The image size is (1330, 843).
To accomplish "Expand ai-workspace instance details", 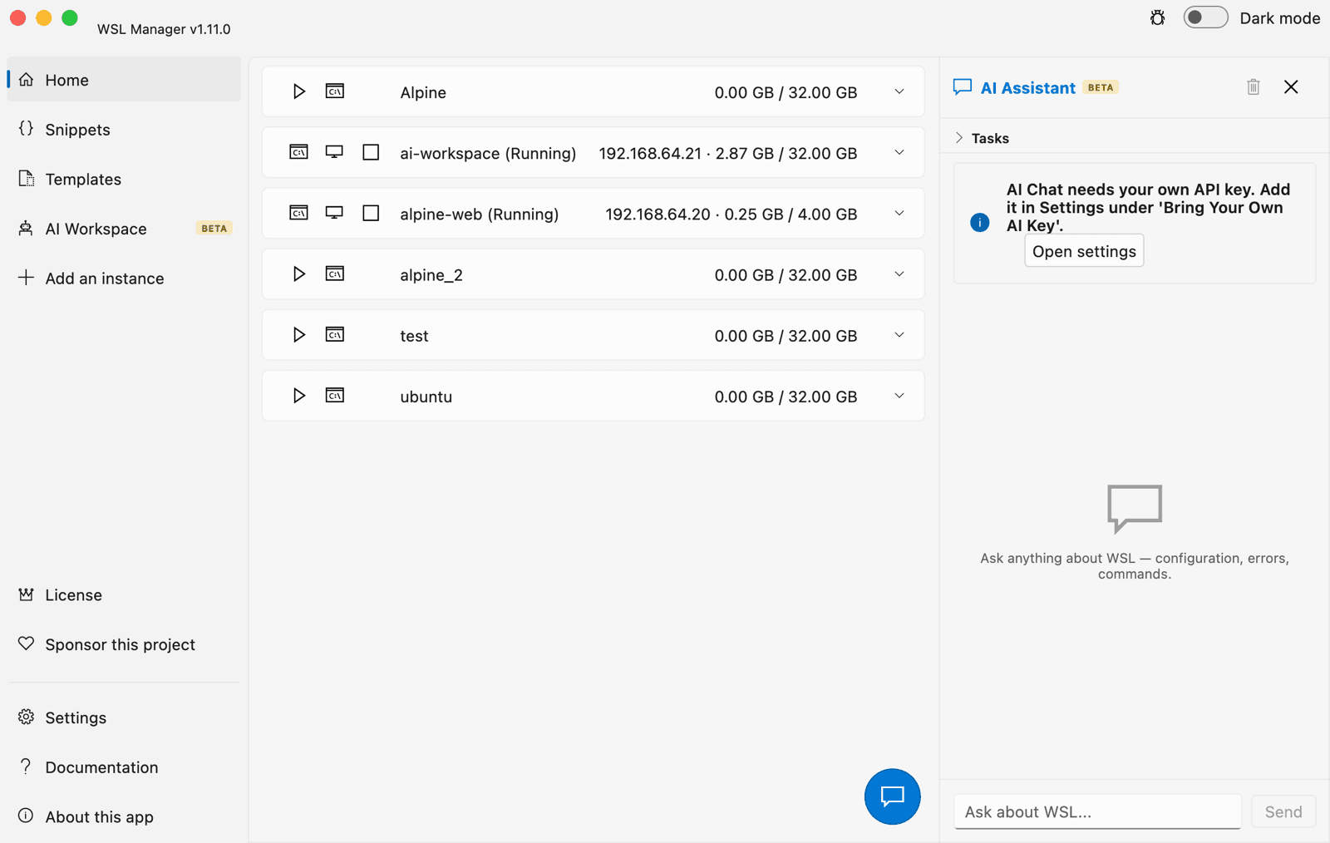I will pos(899,152).
